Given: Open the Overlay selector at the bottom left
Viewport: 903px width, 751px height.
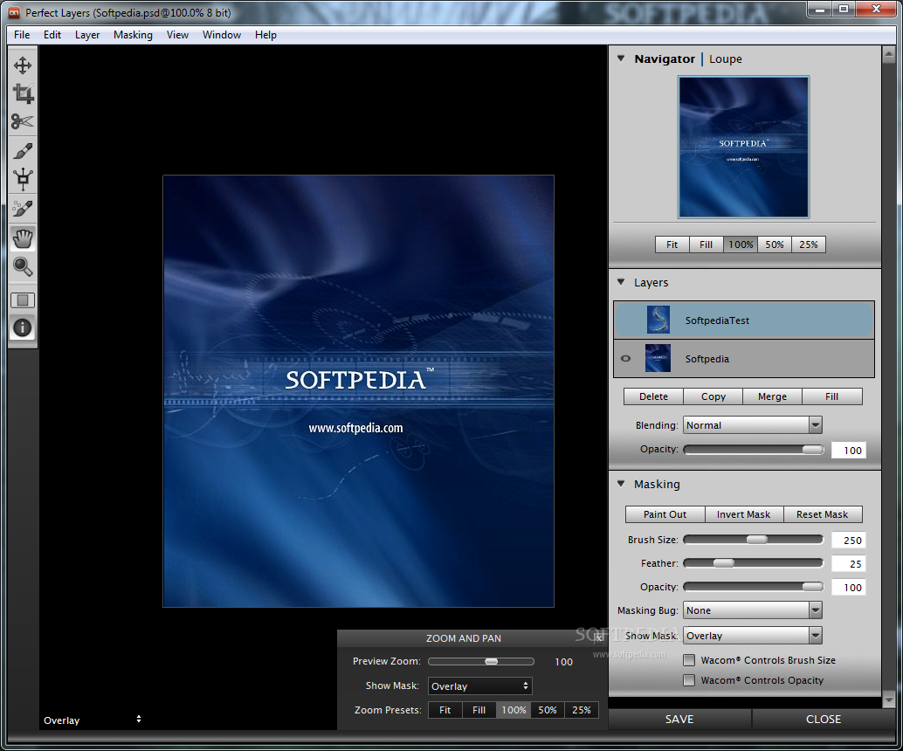Looking at the screenshot, I should pos(93,720).
